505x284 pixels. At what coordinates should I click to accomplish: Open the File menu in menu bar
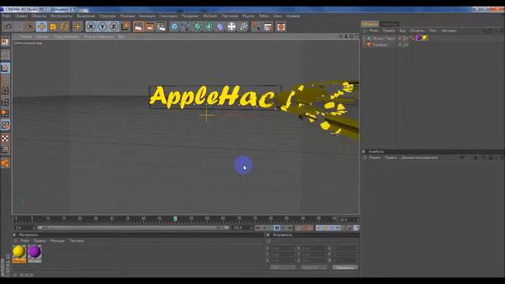(x=6, y=16)
